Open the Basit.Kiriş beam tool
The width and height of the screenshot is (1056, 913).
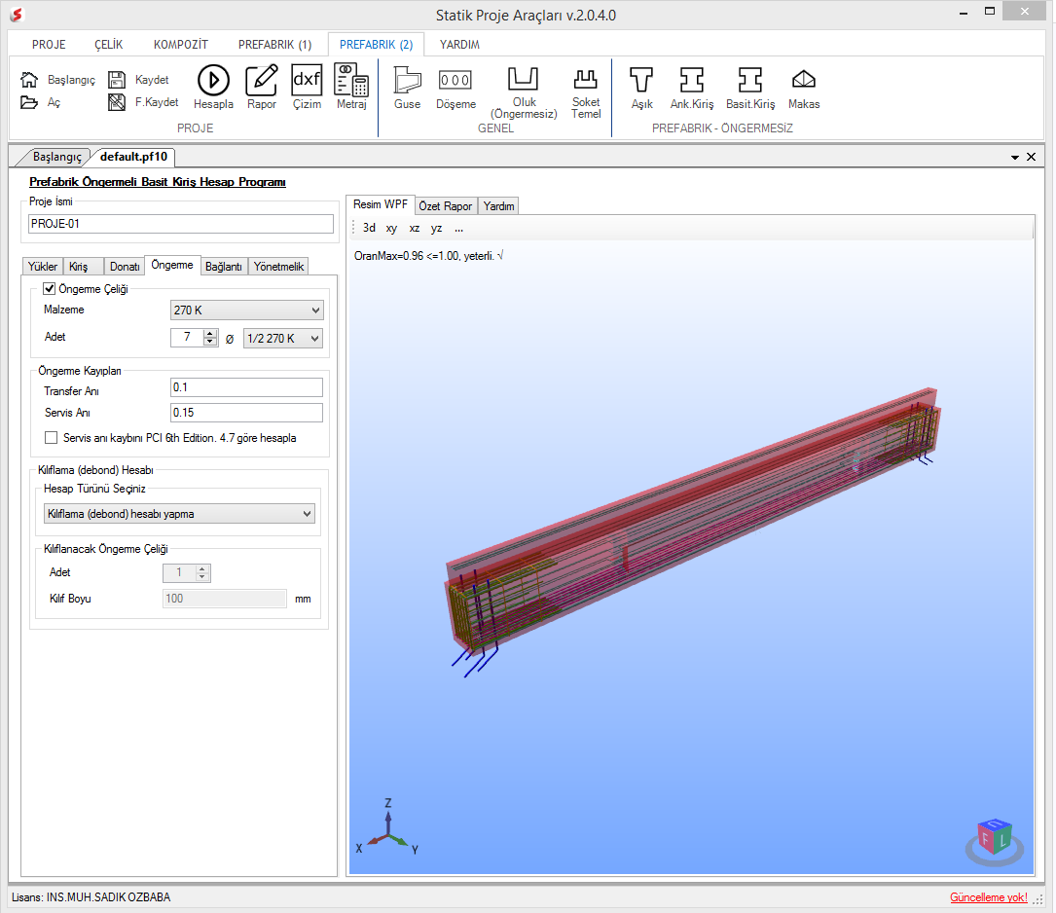[x=750, y=88]
